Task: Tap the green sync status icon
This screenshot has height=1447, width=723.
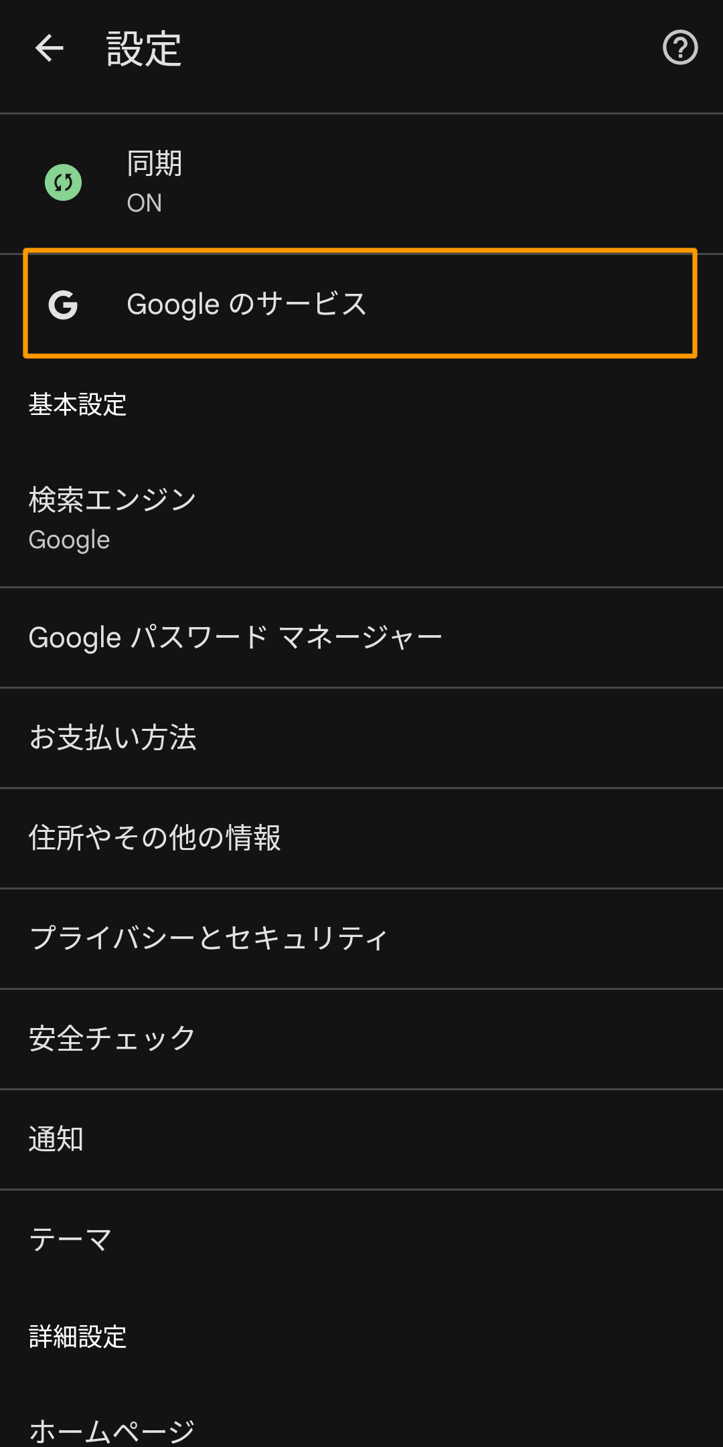Action: point(64,183)
